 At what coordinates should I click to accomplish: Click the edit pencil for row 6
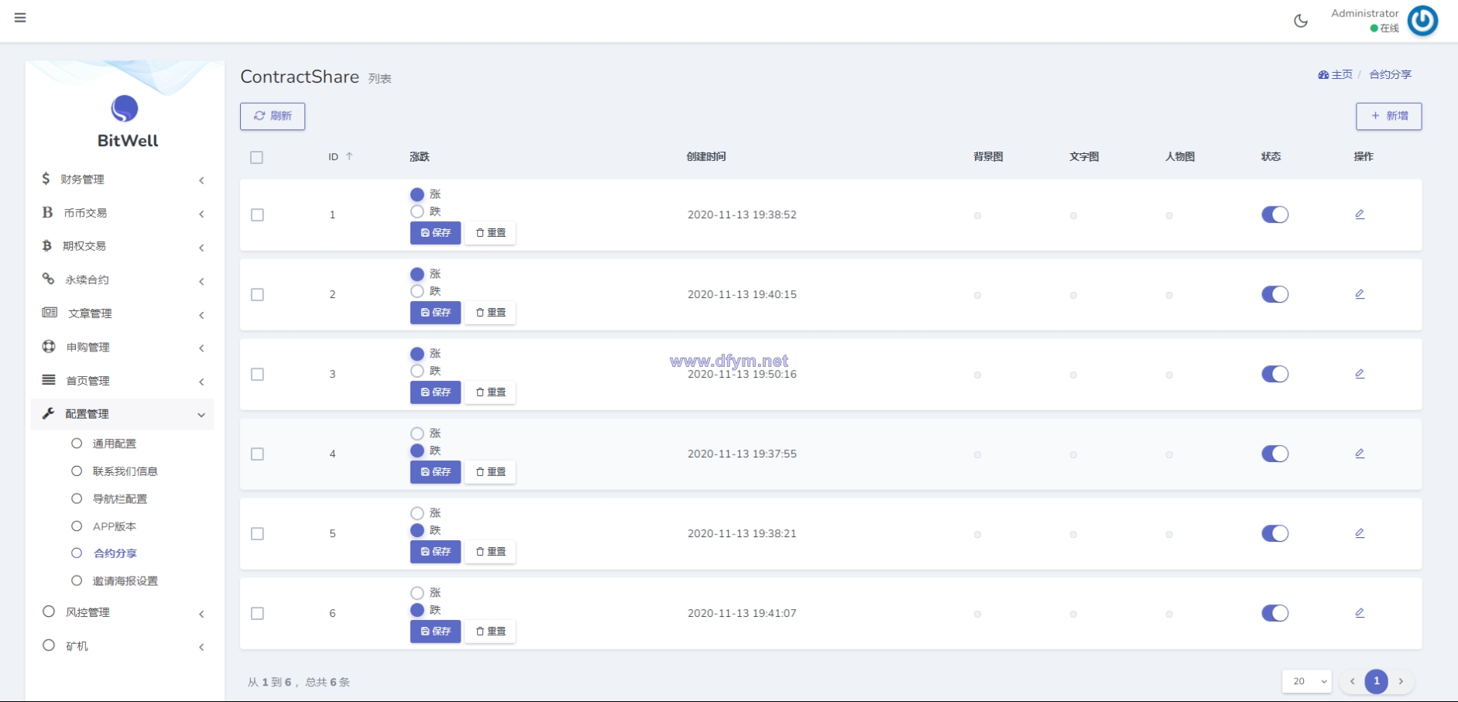[x=1360, y=613]
